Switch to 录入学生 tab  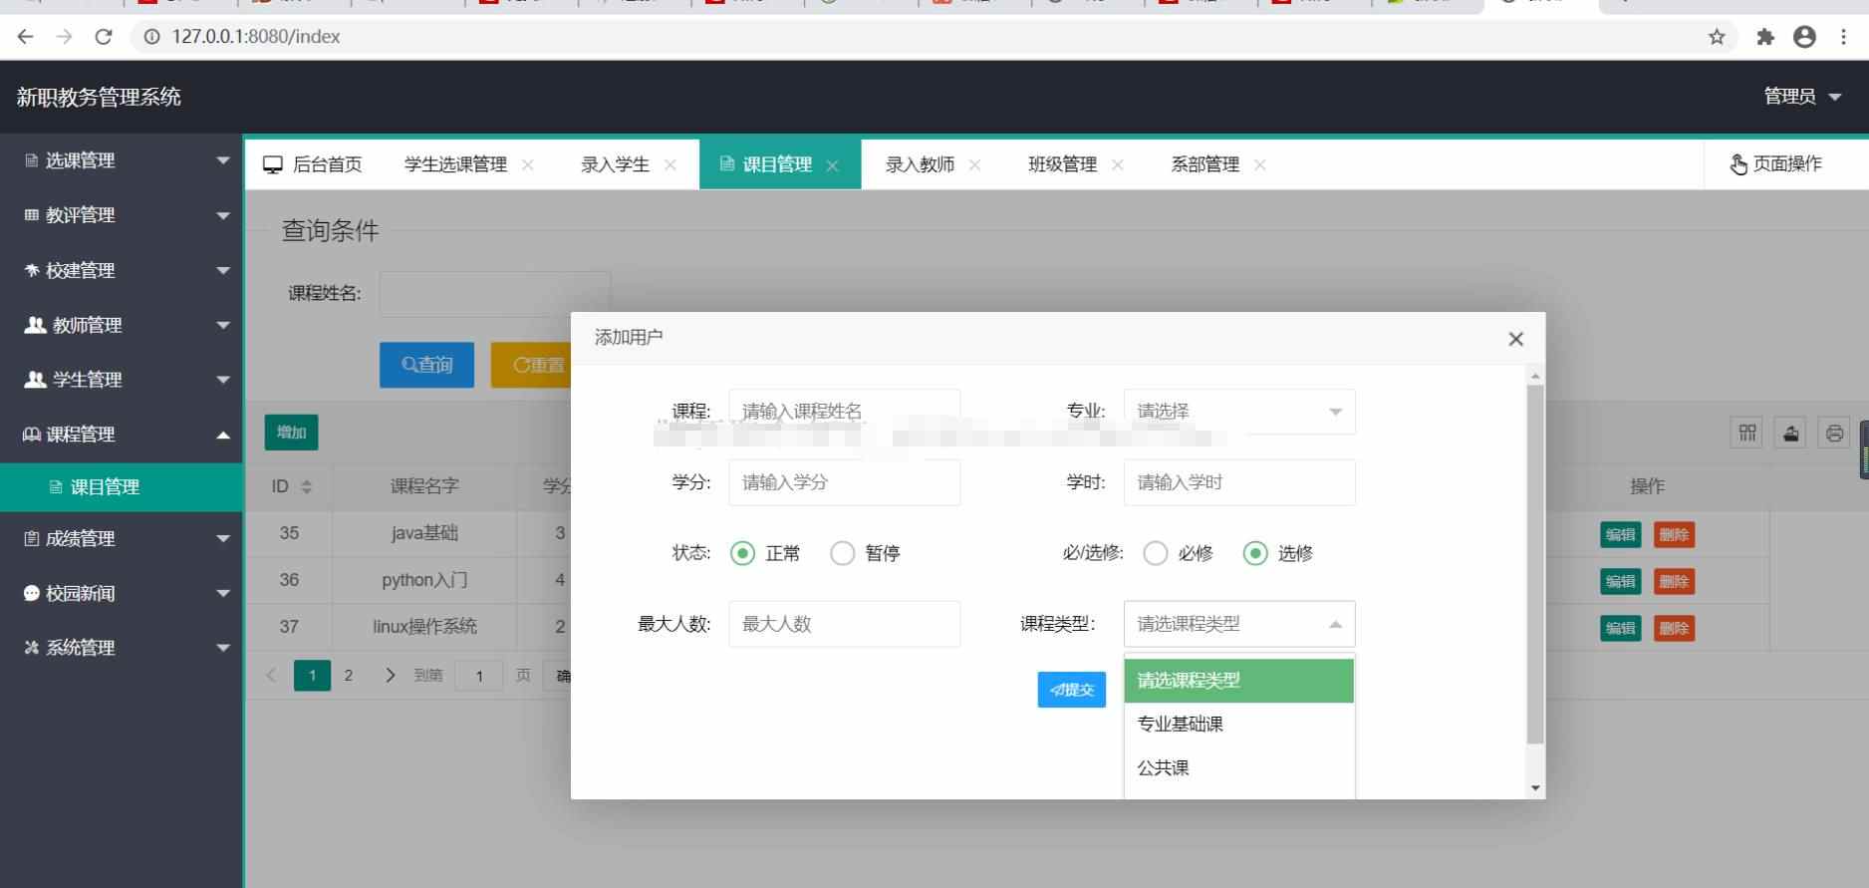pos(615,164)
